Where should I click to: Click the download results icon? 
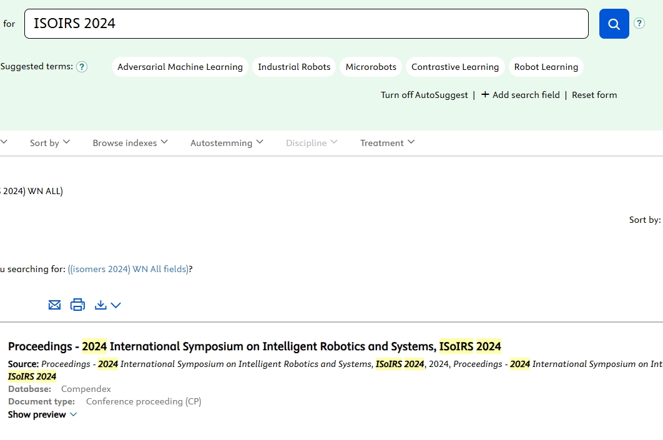pos(101,305)
